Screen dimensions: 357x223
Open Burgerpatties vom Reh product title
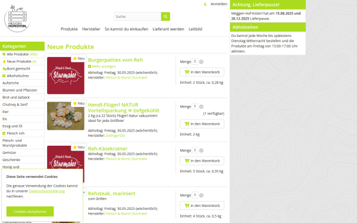115,60
